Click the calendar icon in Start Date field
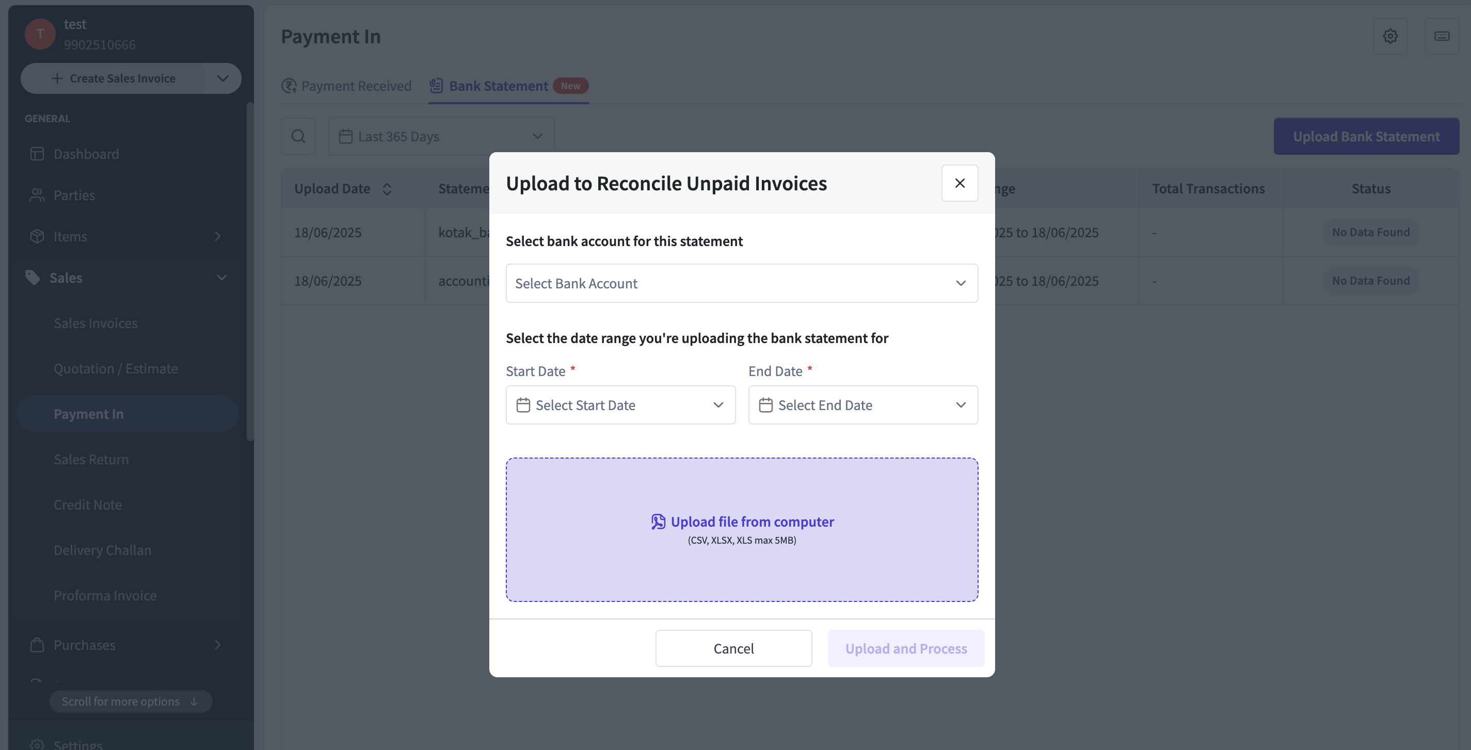The height and width of the screenshot is (750, 1471). click(523, 405)
